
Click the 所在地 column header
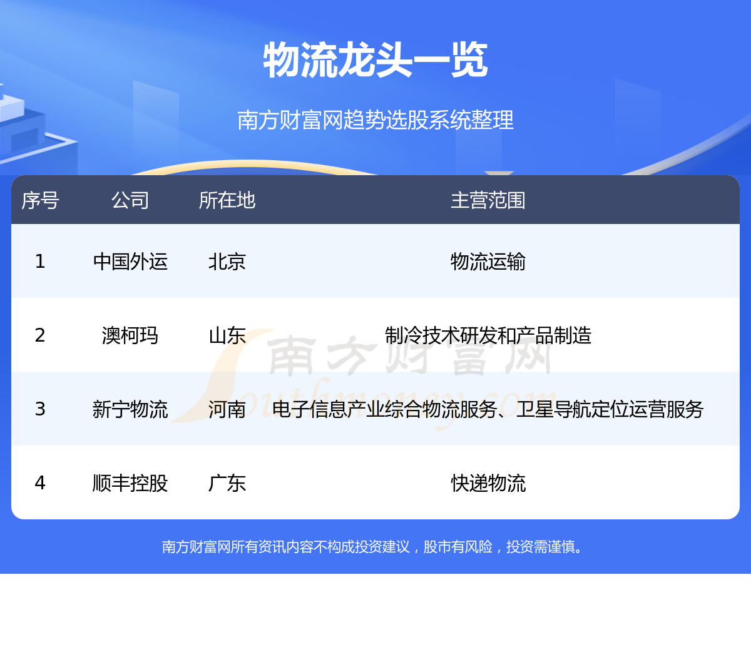[227, 200]
